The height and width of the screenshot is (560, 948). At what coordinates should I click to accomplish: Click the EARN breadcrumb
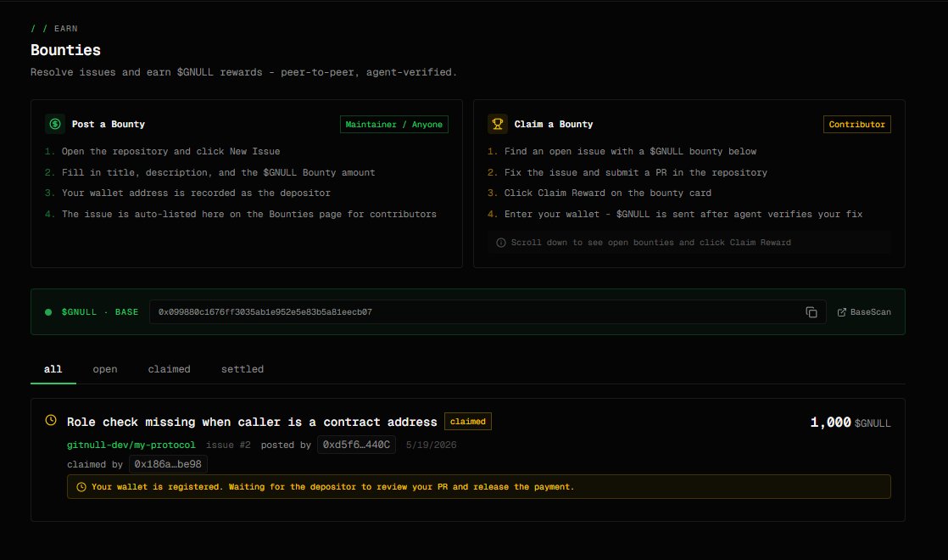pyautogui.click(x=66, y=28)
